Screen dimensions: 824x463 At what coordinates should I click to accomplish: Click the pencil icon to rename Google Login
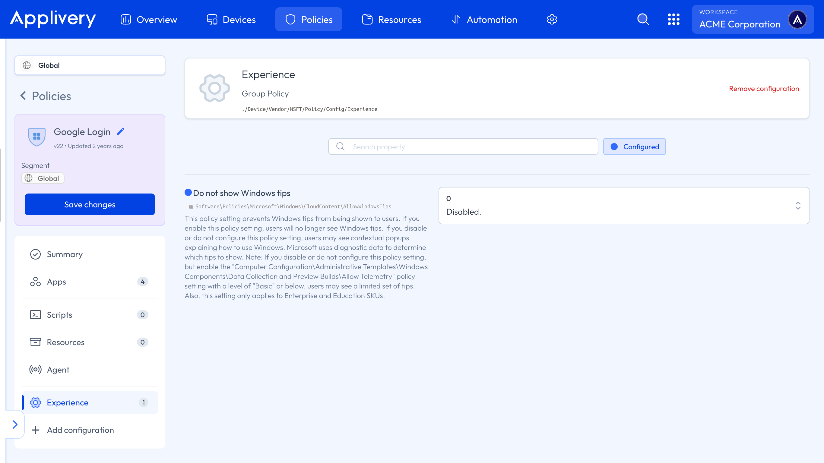[x=121, y=131]
